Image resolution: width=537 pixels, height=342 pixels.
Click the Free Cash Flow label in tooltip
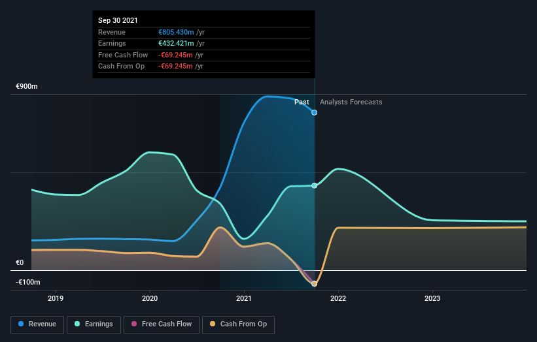coord(123,55)
